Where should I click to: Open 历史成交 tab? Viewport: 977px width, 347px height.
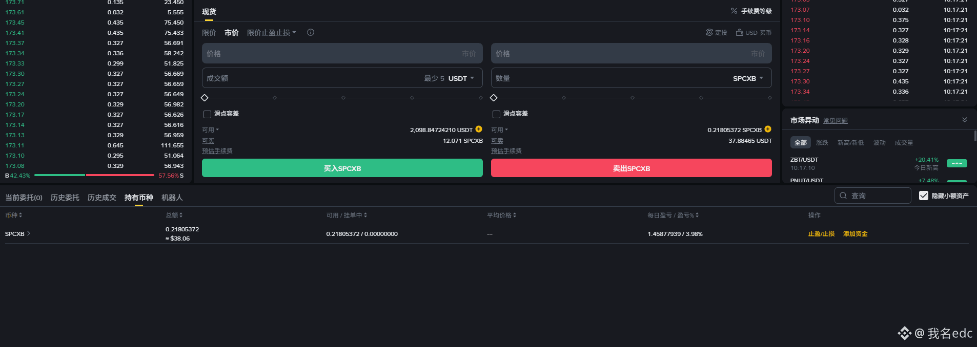pos(101,198)
